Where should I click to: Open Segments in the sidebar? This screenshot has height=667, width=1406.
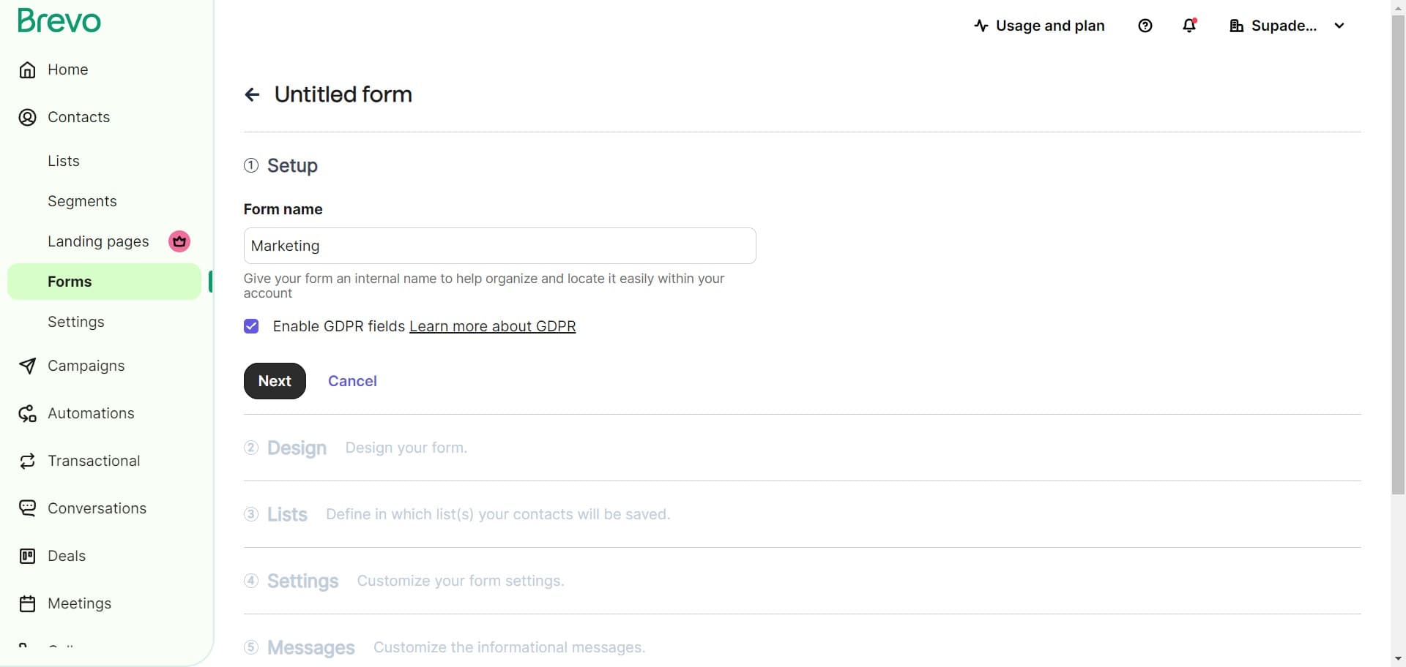[82, 201]
